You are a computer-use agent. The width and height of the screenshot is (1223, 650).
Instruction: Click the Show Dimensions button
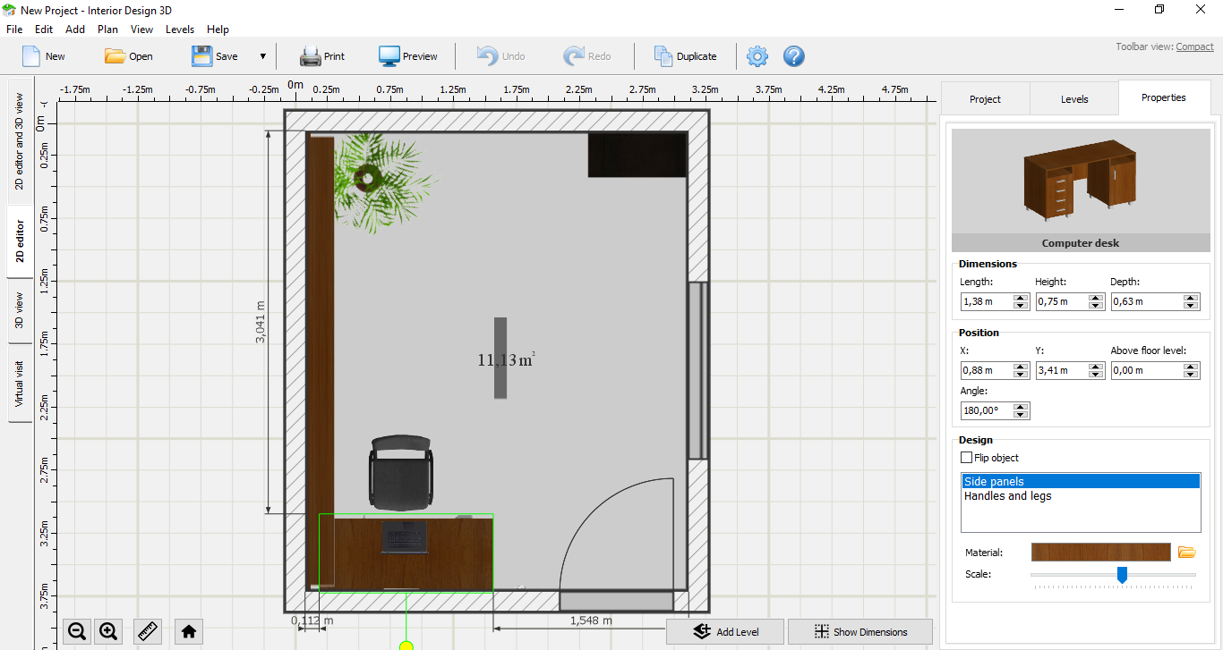[860, 632]
